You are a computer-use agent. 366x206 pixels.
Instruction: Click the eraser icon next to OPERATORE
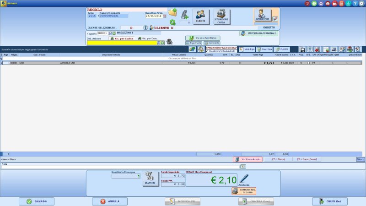(x=275, y=19)
